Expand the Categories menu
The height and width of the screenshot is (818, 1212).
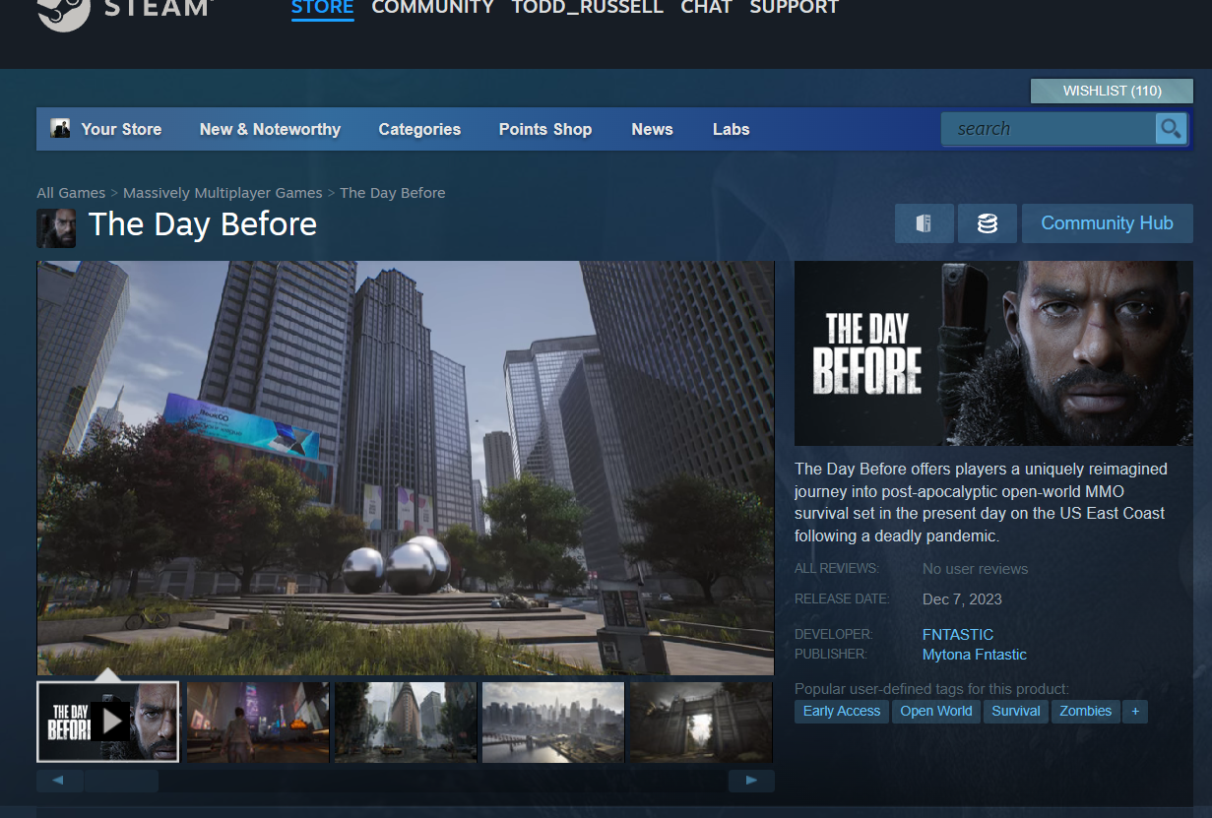419,129
